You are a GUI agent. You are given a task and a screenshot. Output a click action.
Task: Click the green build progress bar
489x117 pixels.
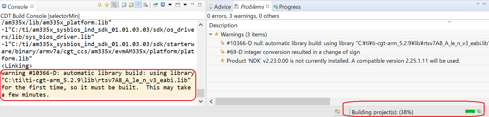[x=470, y=111]
